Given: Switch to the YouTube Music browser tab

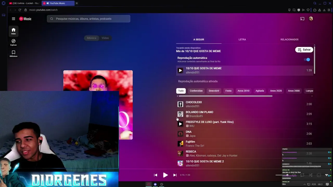Looking at the screenshot, I should [57, 3].
